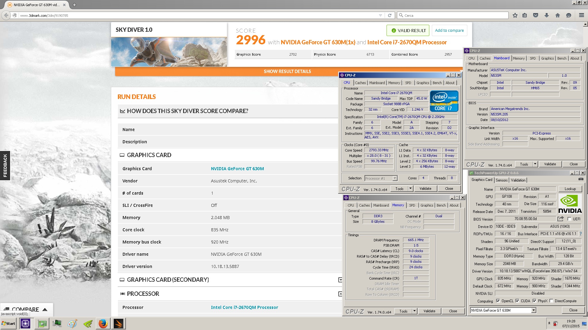The width and height of the screenshot is (588, 330).
Task: Click the Intel Core i7 logo in CPU-Z
Action: 444,101
